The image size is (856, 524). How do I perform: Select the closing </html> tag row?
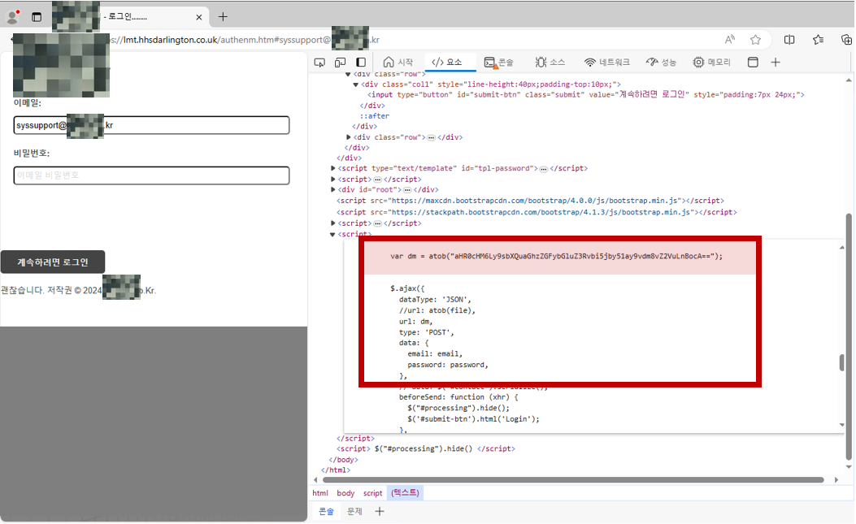pyautogui.click(x=336, y=470)
